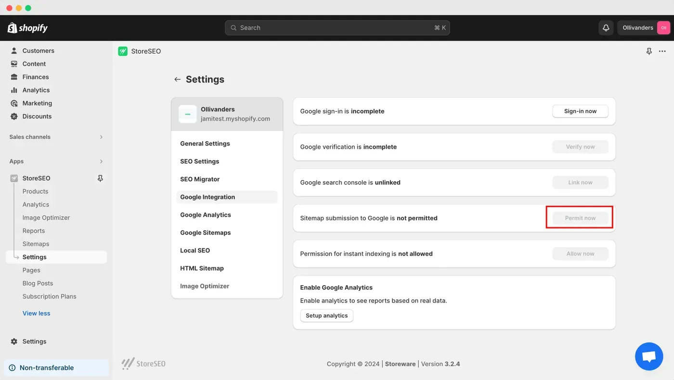Click the green StoreSEO header logo
Image resolution: width=674 pixels, height=380 pixels.
pyautogui.click(x=123, y=51)
